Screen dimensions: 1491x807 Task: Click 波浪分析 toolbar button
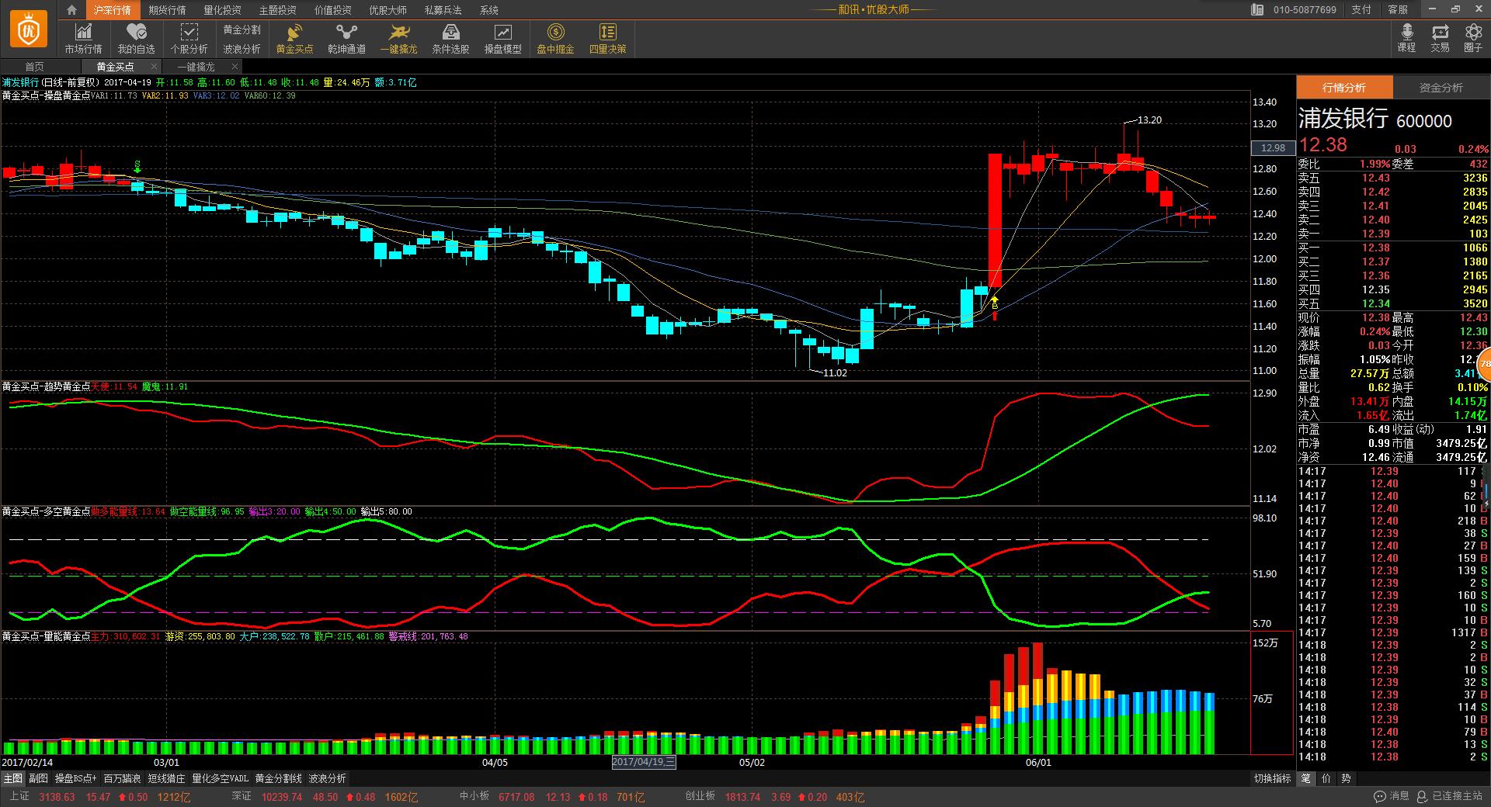pyautogui.click(x=242, y=49)
